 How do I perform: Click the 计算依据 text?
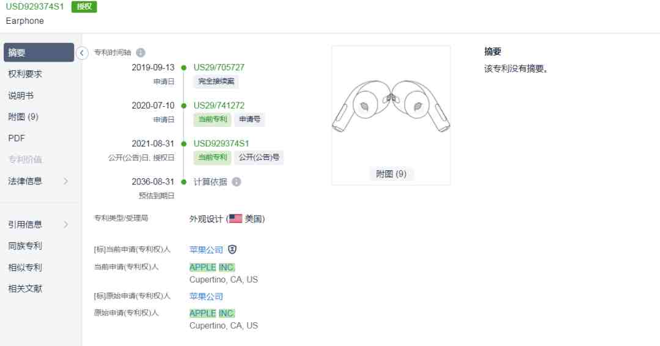pos(210,182)
